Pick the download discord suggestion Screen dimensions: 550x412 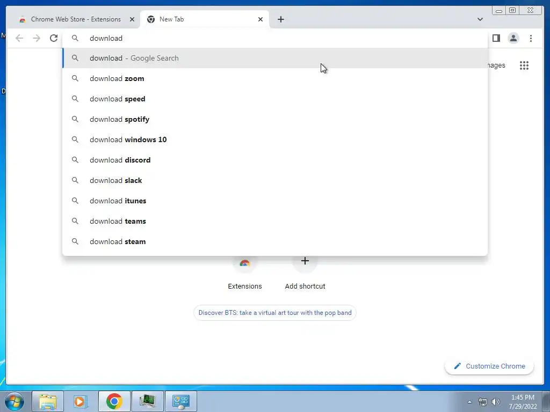point(275,160)
